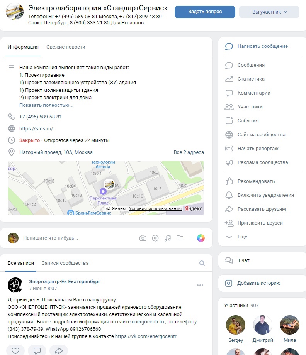Click user avatar beside post composer
This screenshot has width=306, height=355.
pyautogui.click(x=13, y=238)
